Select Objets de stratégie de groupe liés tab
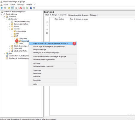135x120 pixels. 56,15
